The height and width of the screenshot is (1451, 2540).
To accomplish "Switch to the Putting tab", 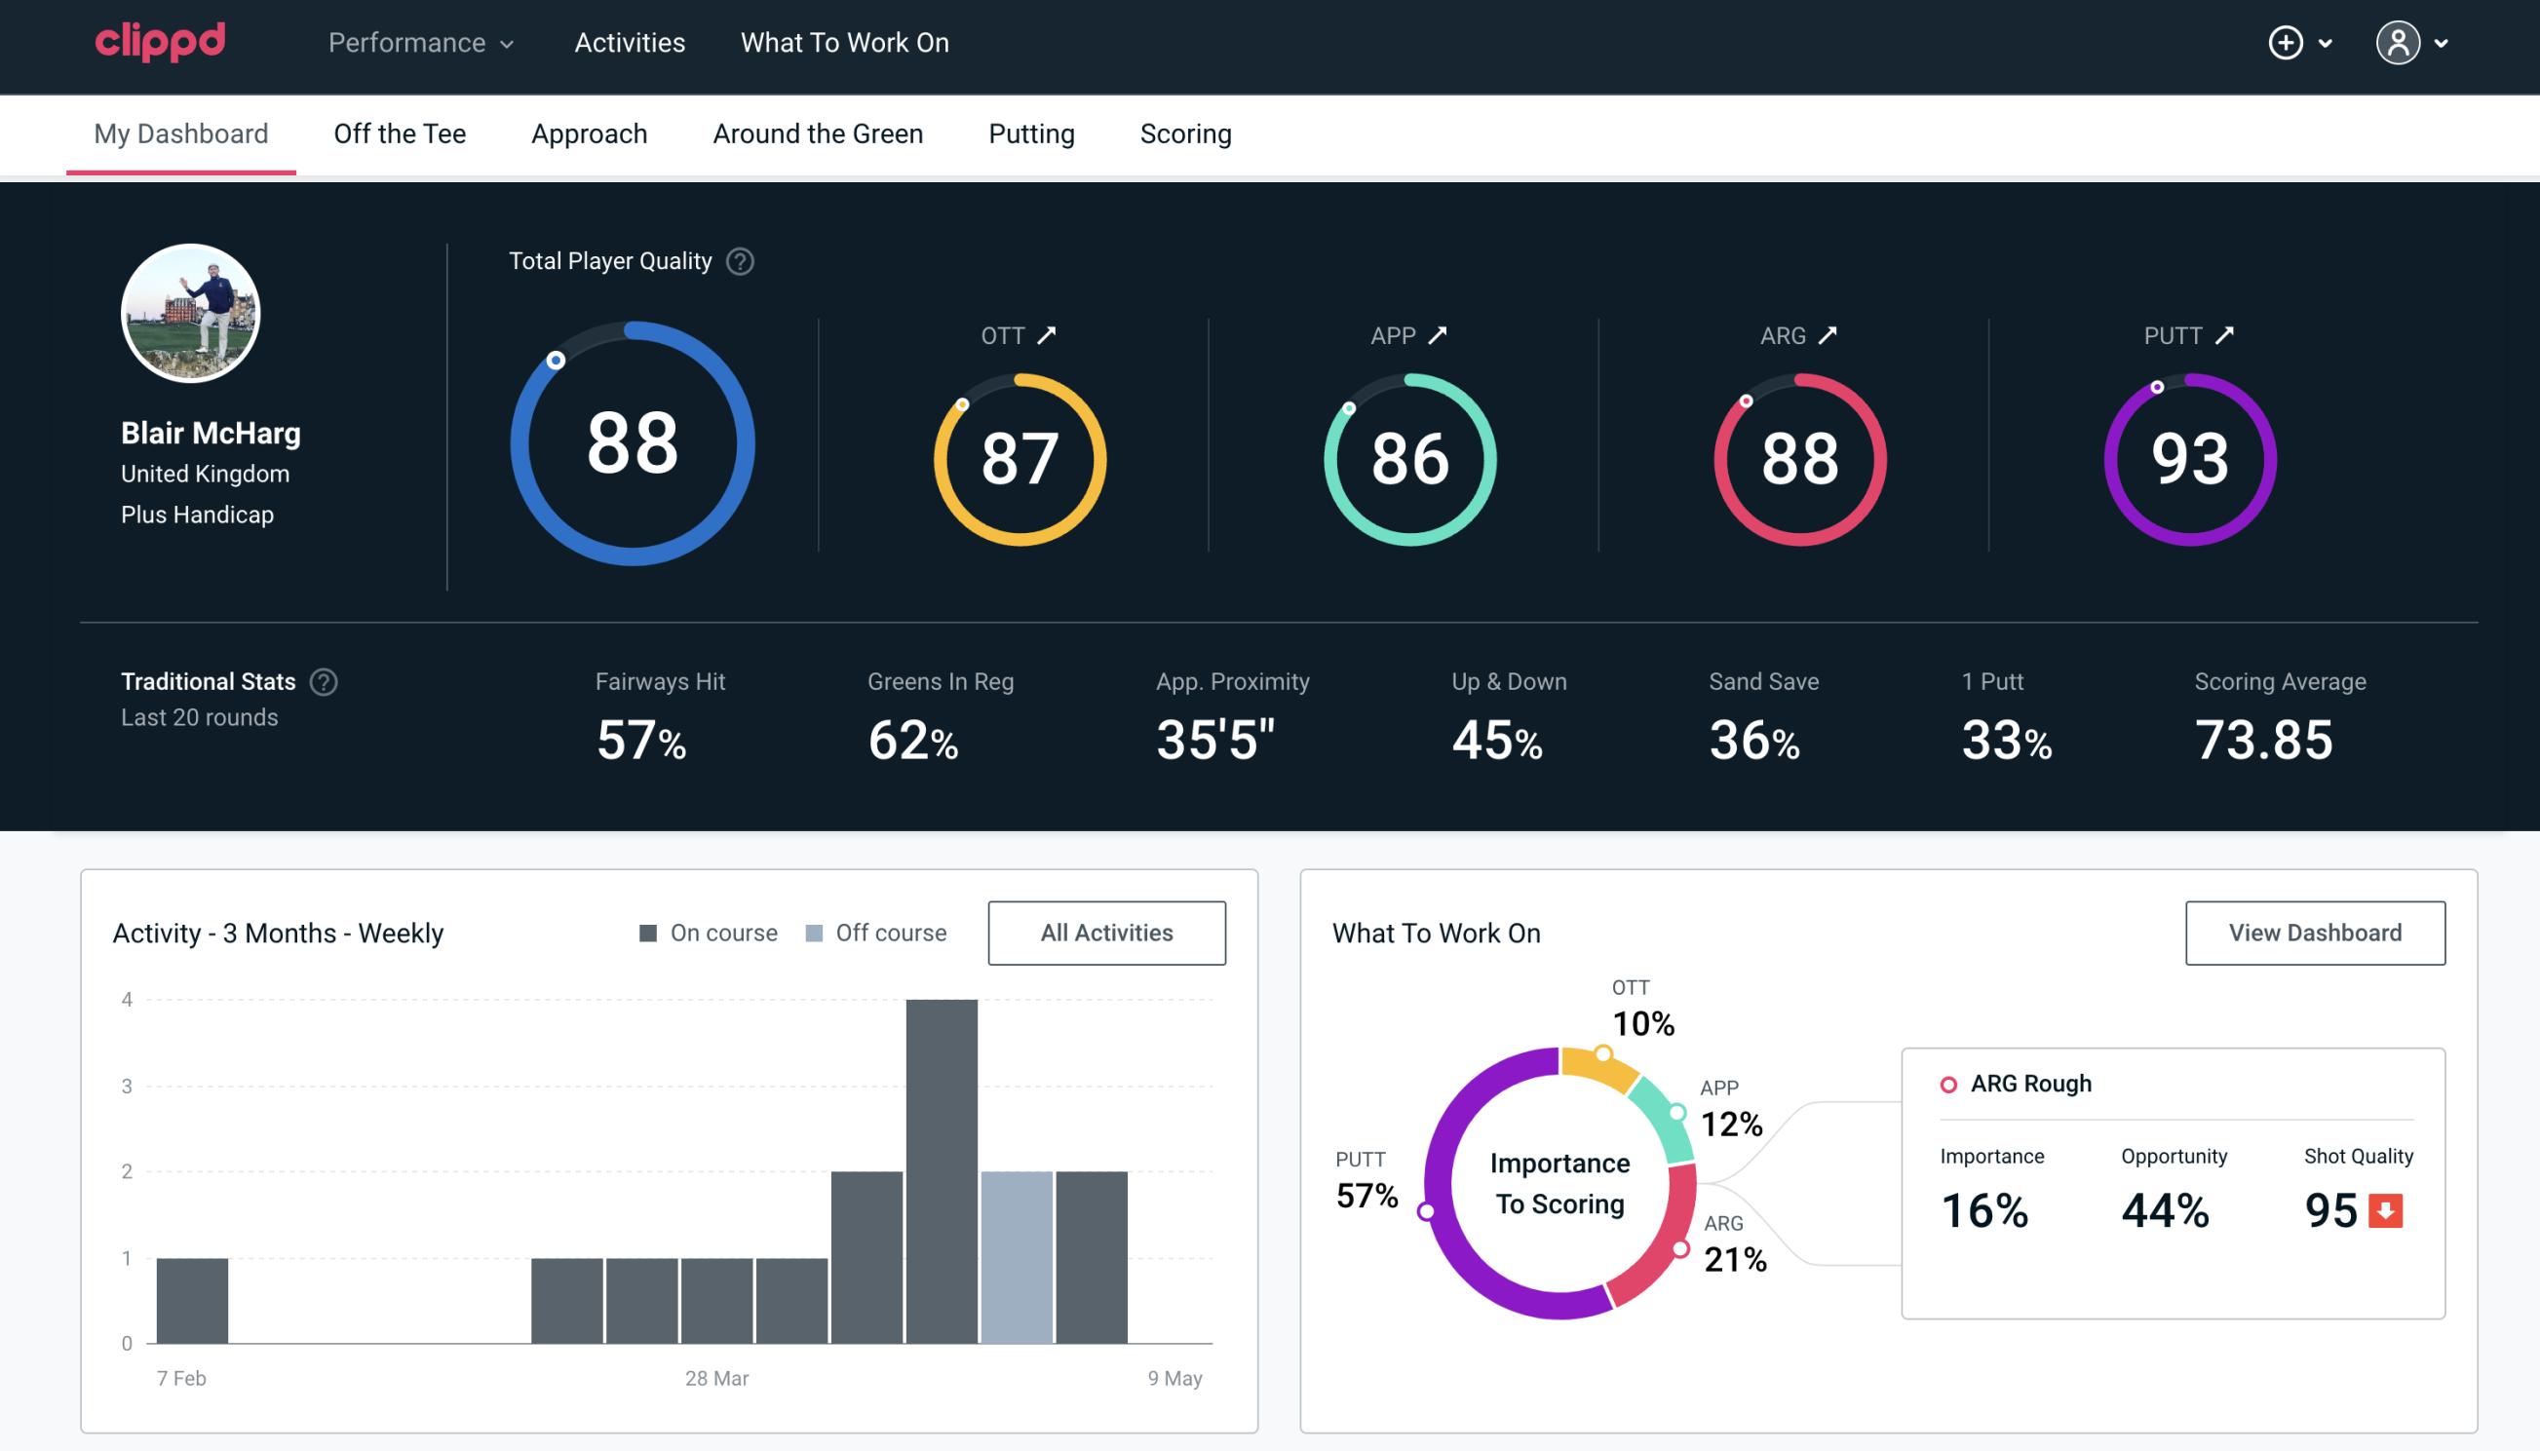I will tap(1031, 133).
